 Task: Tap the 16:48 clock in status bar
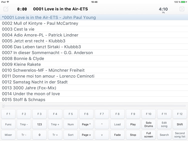(x=94, y=2)
